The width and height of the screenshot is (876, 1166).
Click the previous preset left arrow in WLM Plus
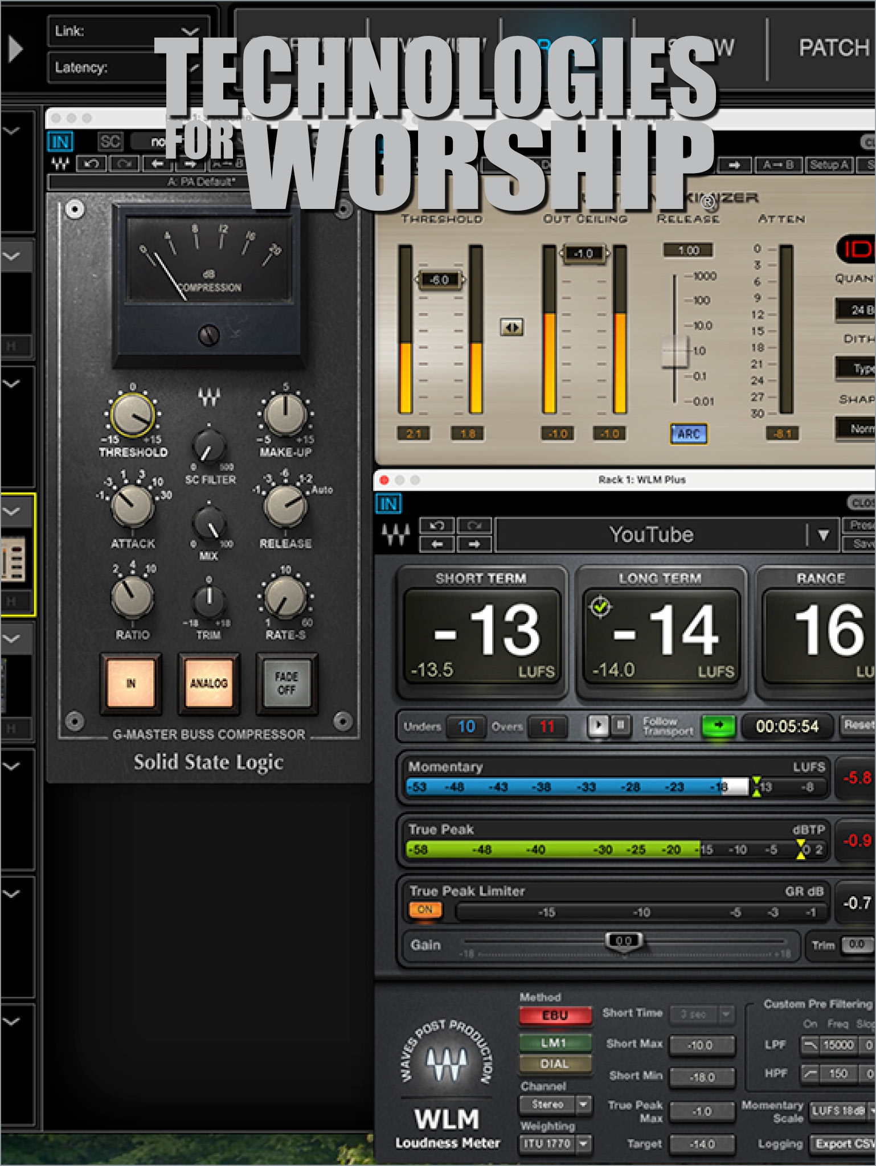(436, 544)
